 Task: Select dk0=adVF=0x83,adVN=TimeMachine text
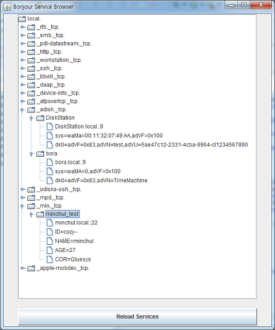[x=101, y=180]
